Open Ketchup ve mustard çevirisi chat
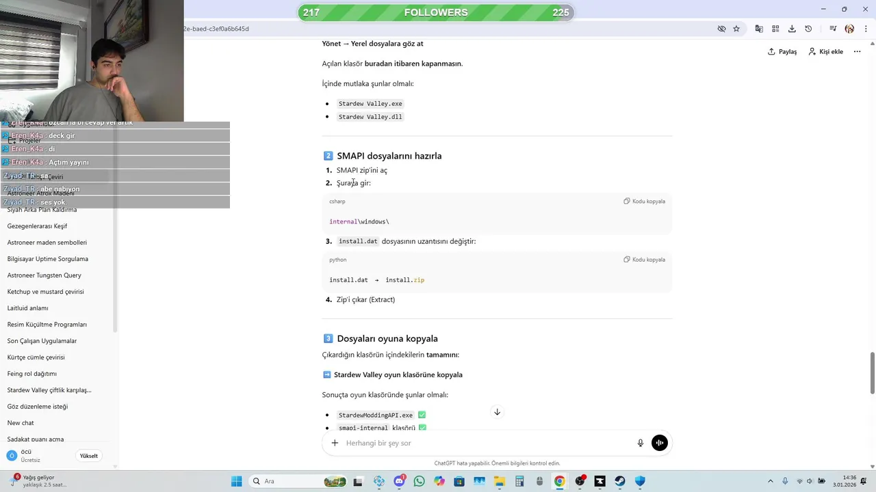This screenshot has height=492, width=876. (x=45, y=292)
